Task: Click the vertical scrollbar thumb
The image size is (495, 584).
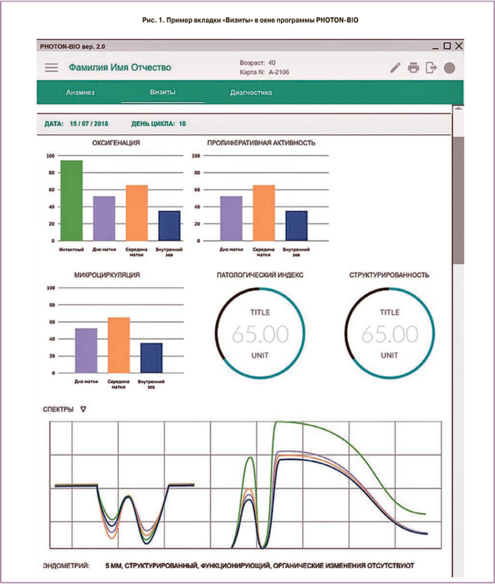Action: coord(459,199)
